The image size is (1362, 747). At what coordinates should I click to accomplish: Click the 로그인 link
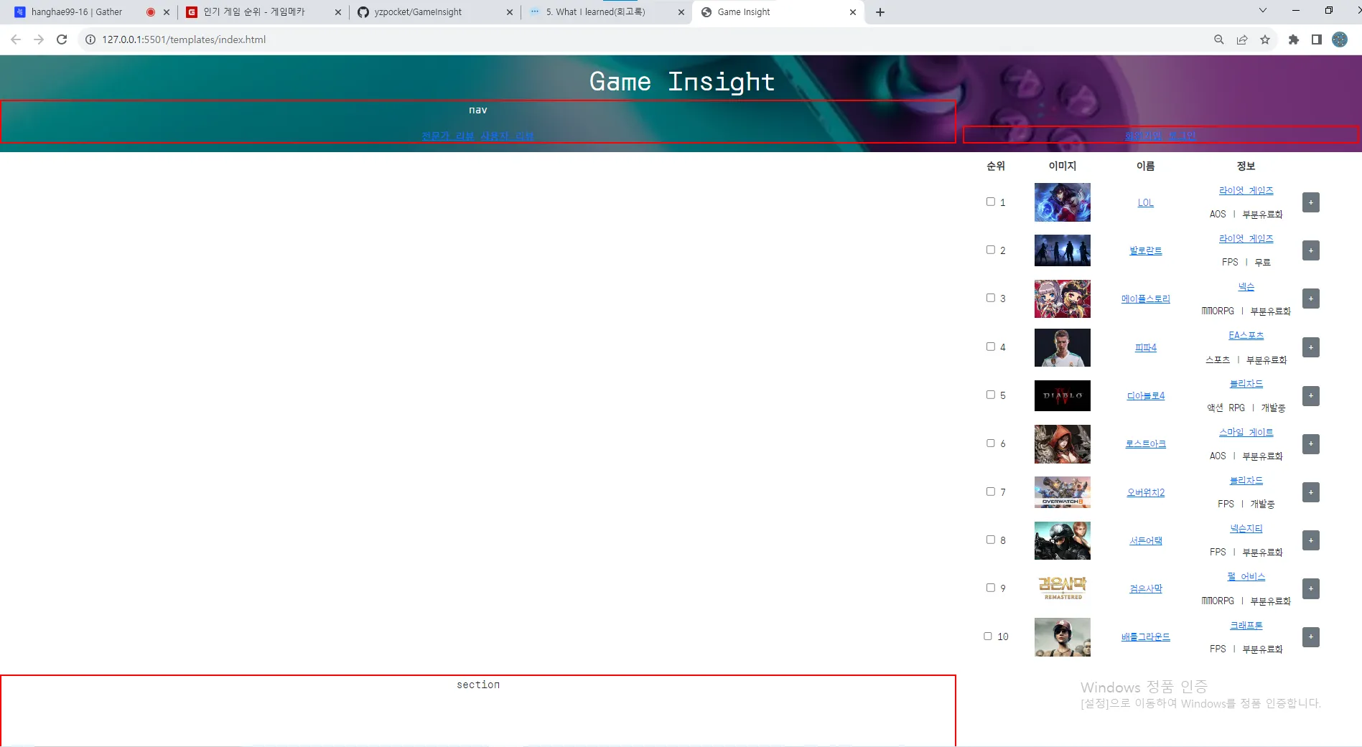(1183, 136)
